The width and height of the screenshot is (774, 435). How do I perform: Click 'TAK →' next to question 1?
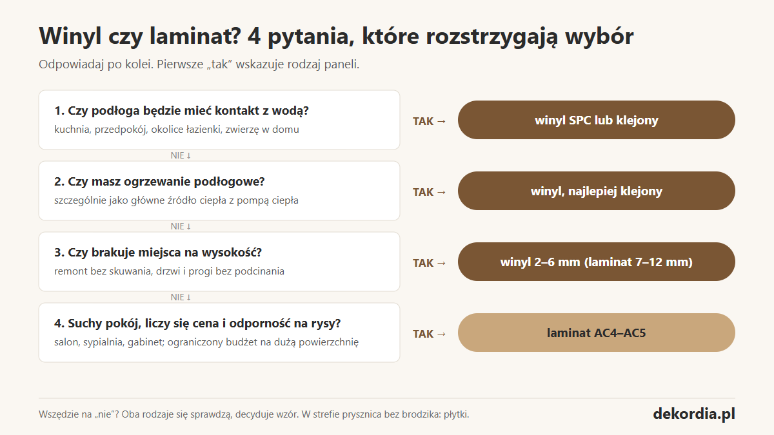[430, 121]
